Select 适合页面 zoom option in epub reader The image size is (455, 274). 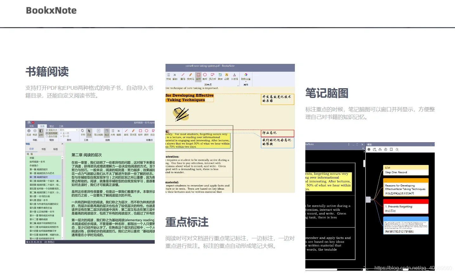[52, 137]
